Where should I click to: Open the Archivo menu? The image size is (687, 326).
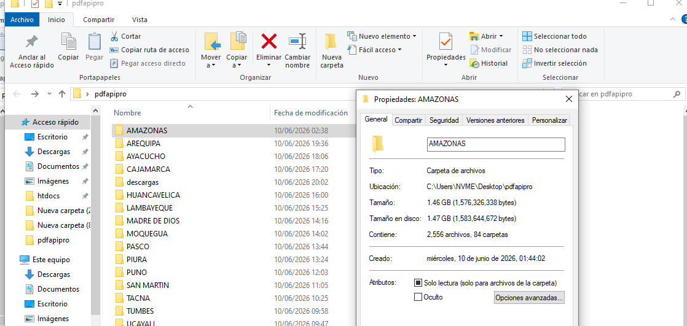[22, 20]
